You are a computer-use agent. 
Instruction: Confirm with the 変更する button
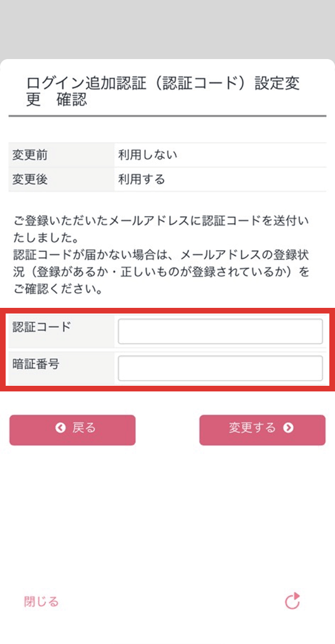point(262,430)
